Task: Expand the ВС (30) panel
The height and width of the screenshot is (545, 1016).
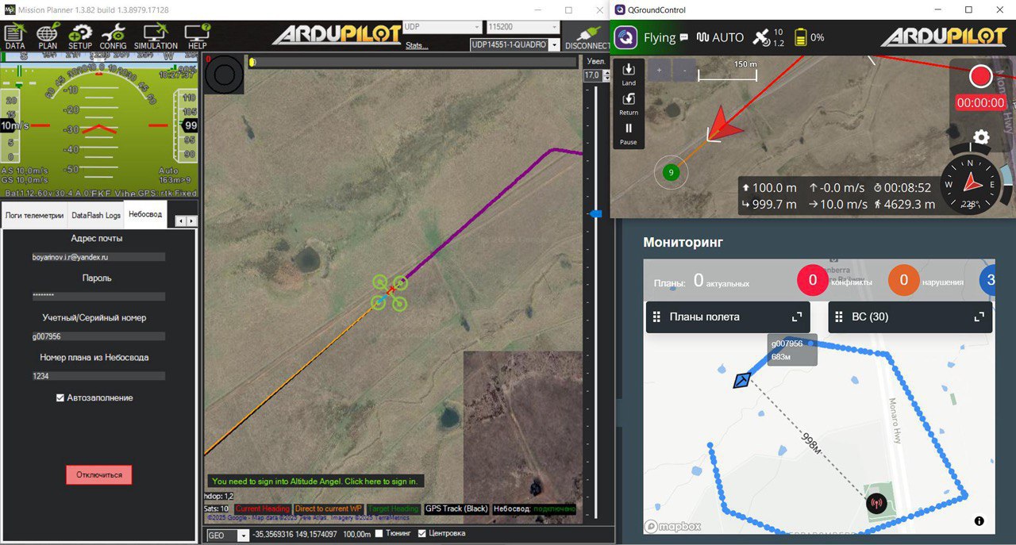Action: [x=979, y=317]
